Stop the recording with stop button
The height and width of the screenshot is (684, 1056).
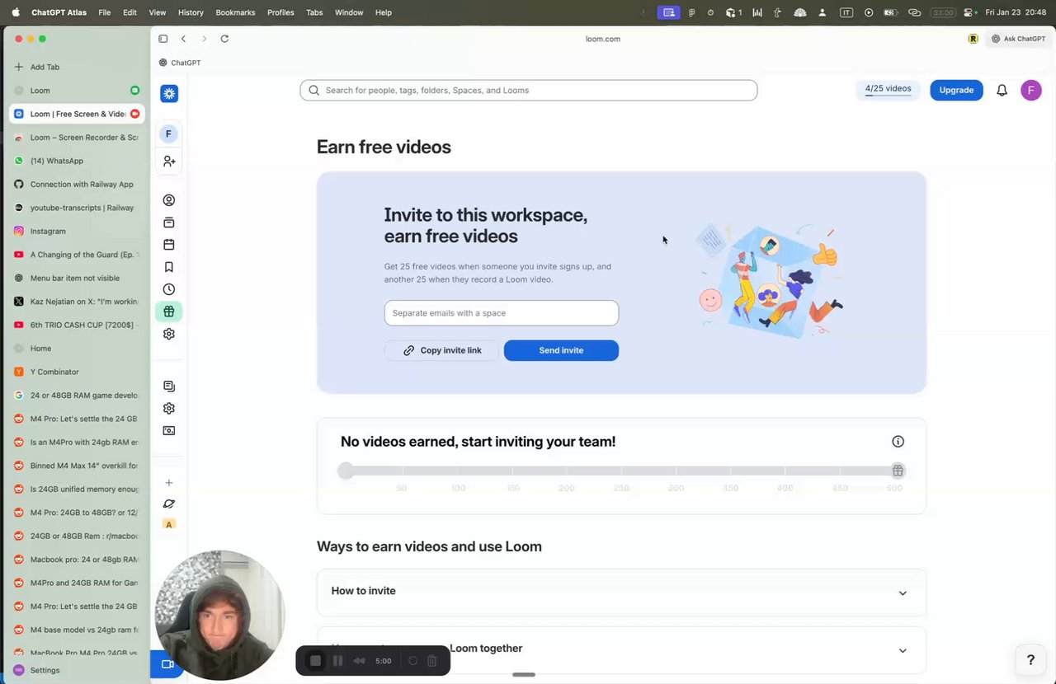pyautogui.click(x=315, y=661)
